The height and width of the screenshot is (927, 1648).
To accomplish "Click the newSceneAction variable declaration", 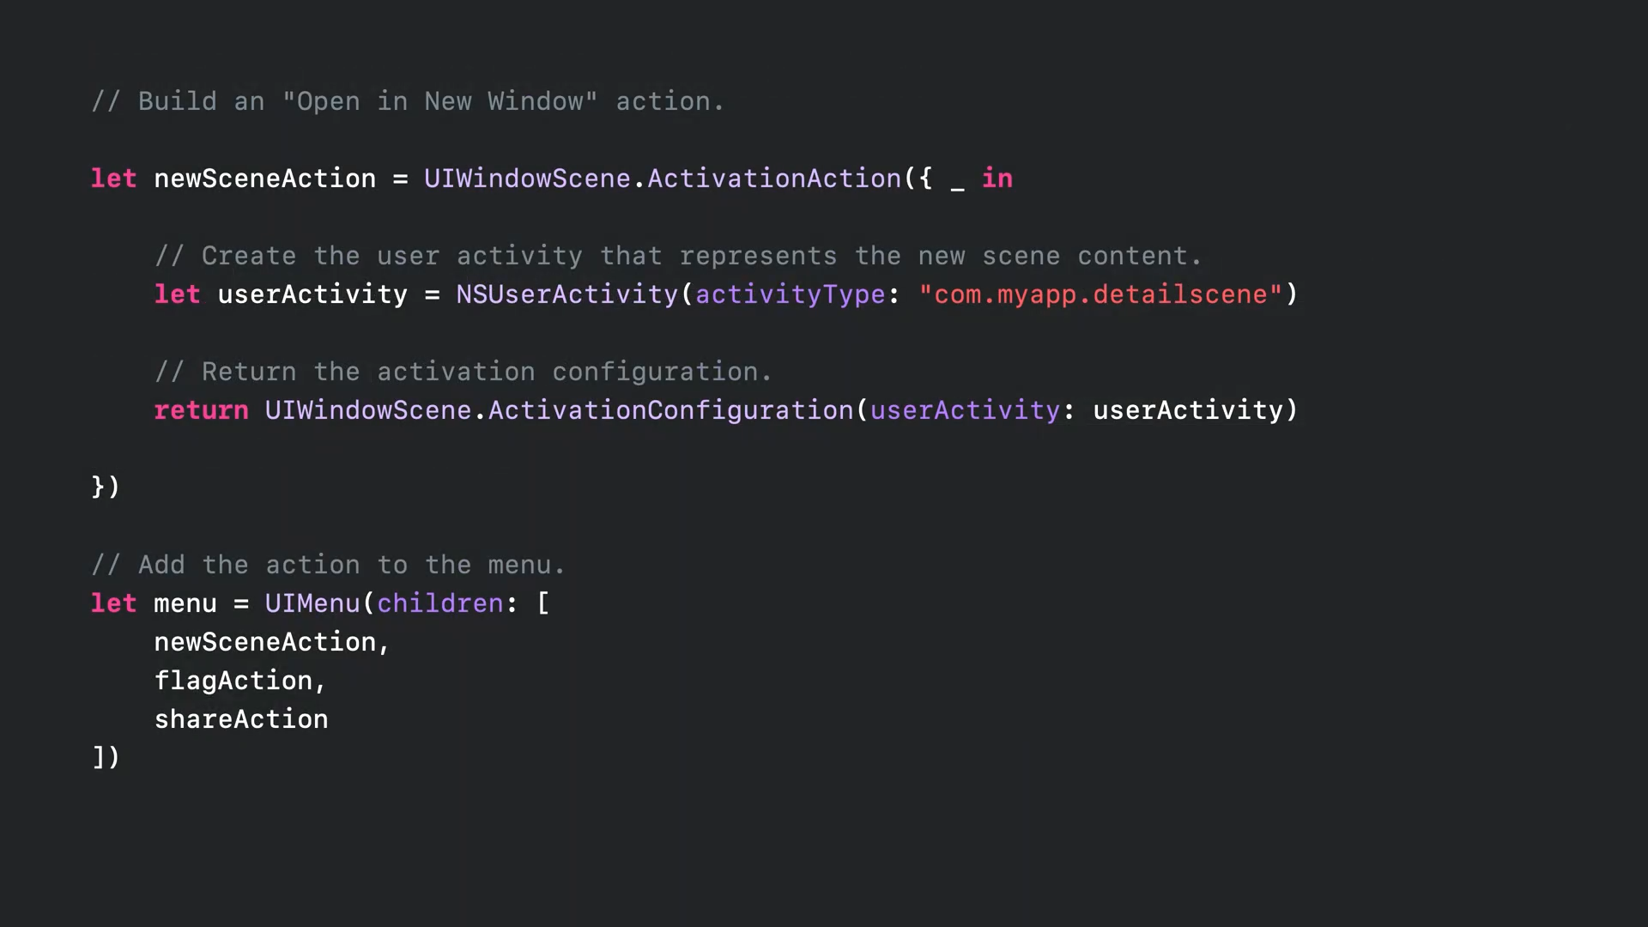I will (264, 178).
